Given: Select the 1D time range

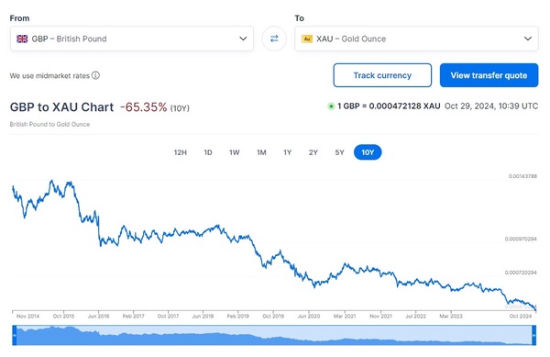Looking at the screenshot, I should (x=208, y=152).
